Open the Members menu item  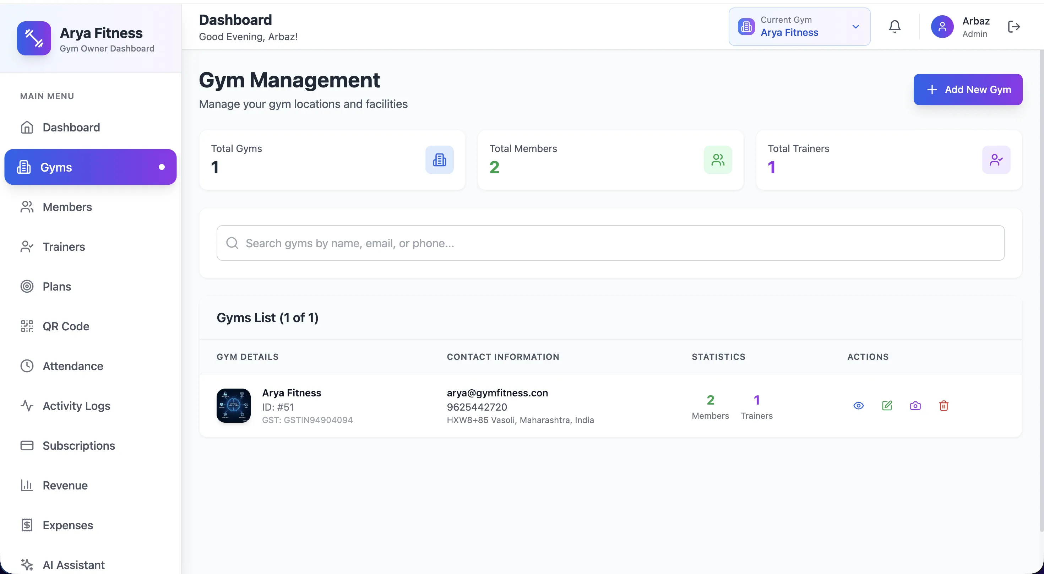(67, 207)
